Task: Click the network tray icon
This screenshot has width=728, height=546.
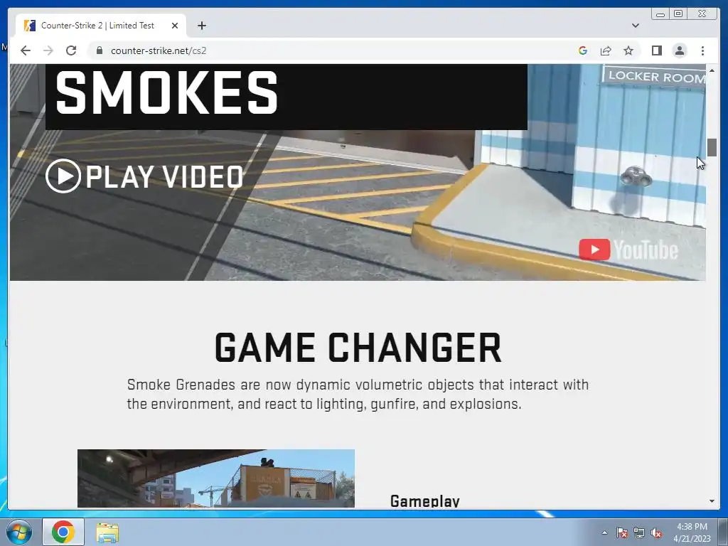Action: [x=639, y=532]
